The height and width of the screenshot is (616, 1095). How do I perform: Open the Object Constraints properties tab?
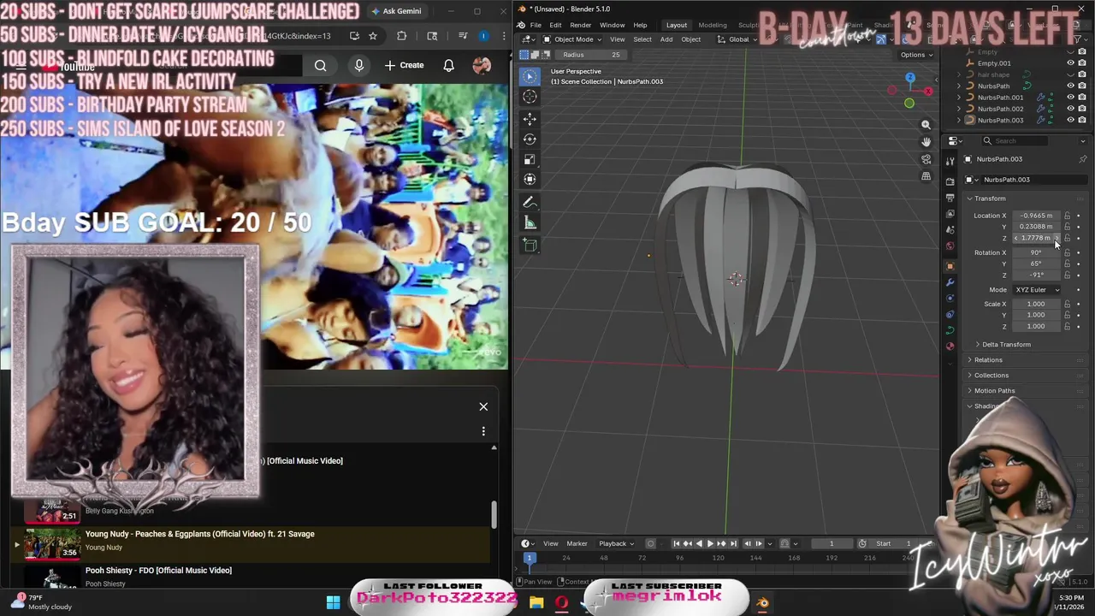point(950,314)
